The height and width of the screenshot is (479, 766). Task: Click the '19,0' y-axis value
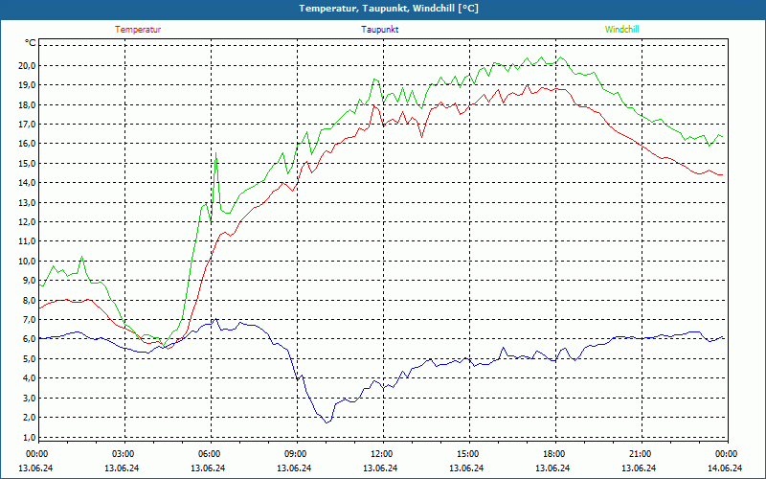(x=28, y=85)
